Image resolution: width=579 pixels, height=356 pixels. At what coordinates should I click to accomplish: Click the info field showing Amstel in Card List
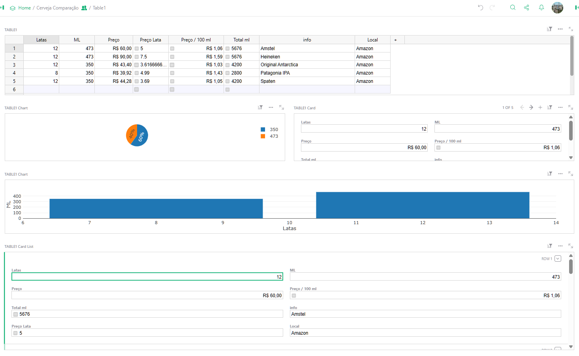(x=425, y=314)
